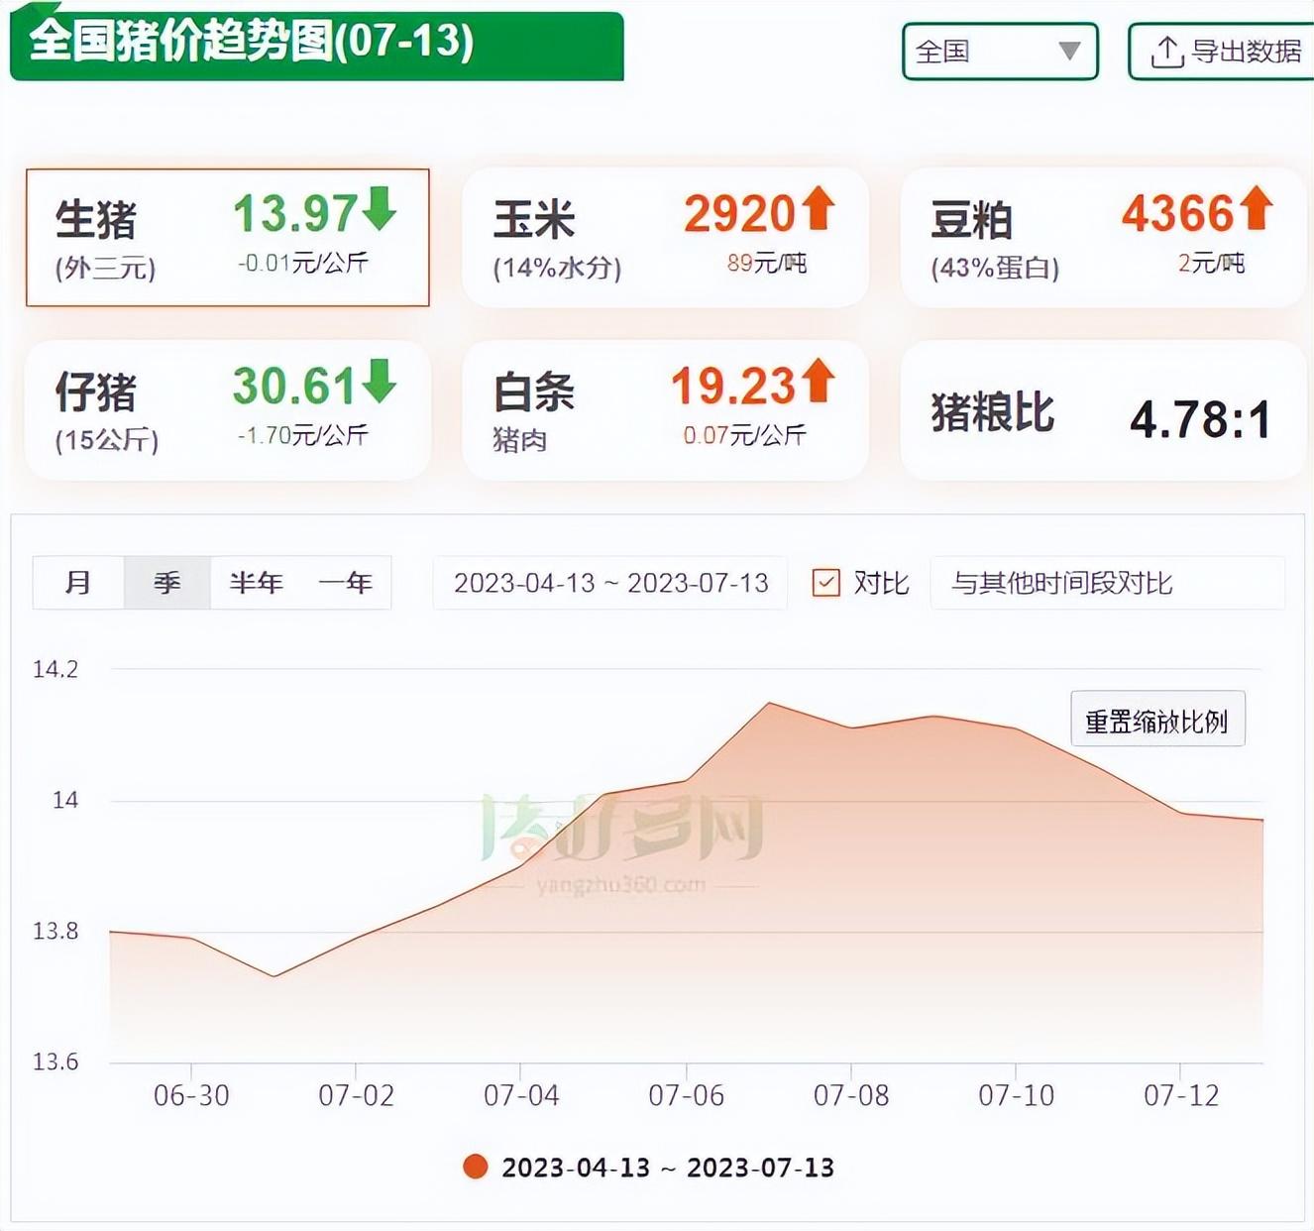Click the 06-30 axis label
Image resolution: width=1314 pixels, height=1231 pixels.
coord(191,1095)
